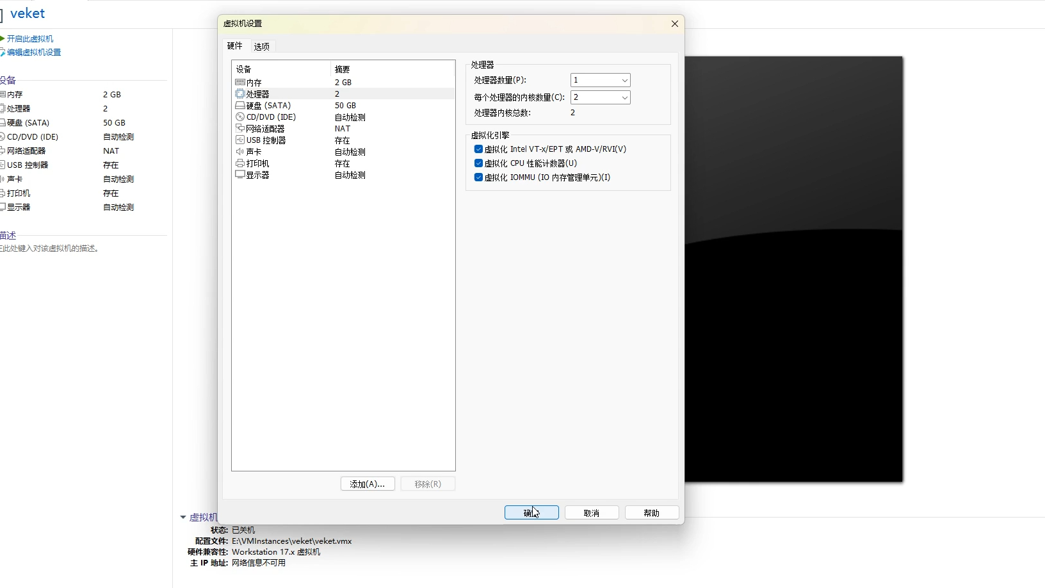Click the USB 控制器 row in the main window
The width and height of the screenshot is (1045, 588).
pyautogui.click(x=83, y=165)
